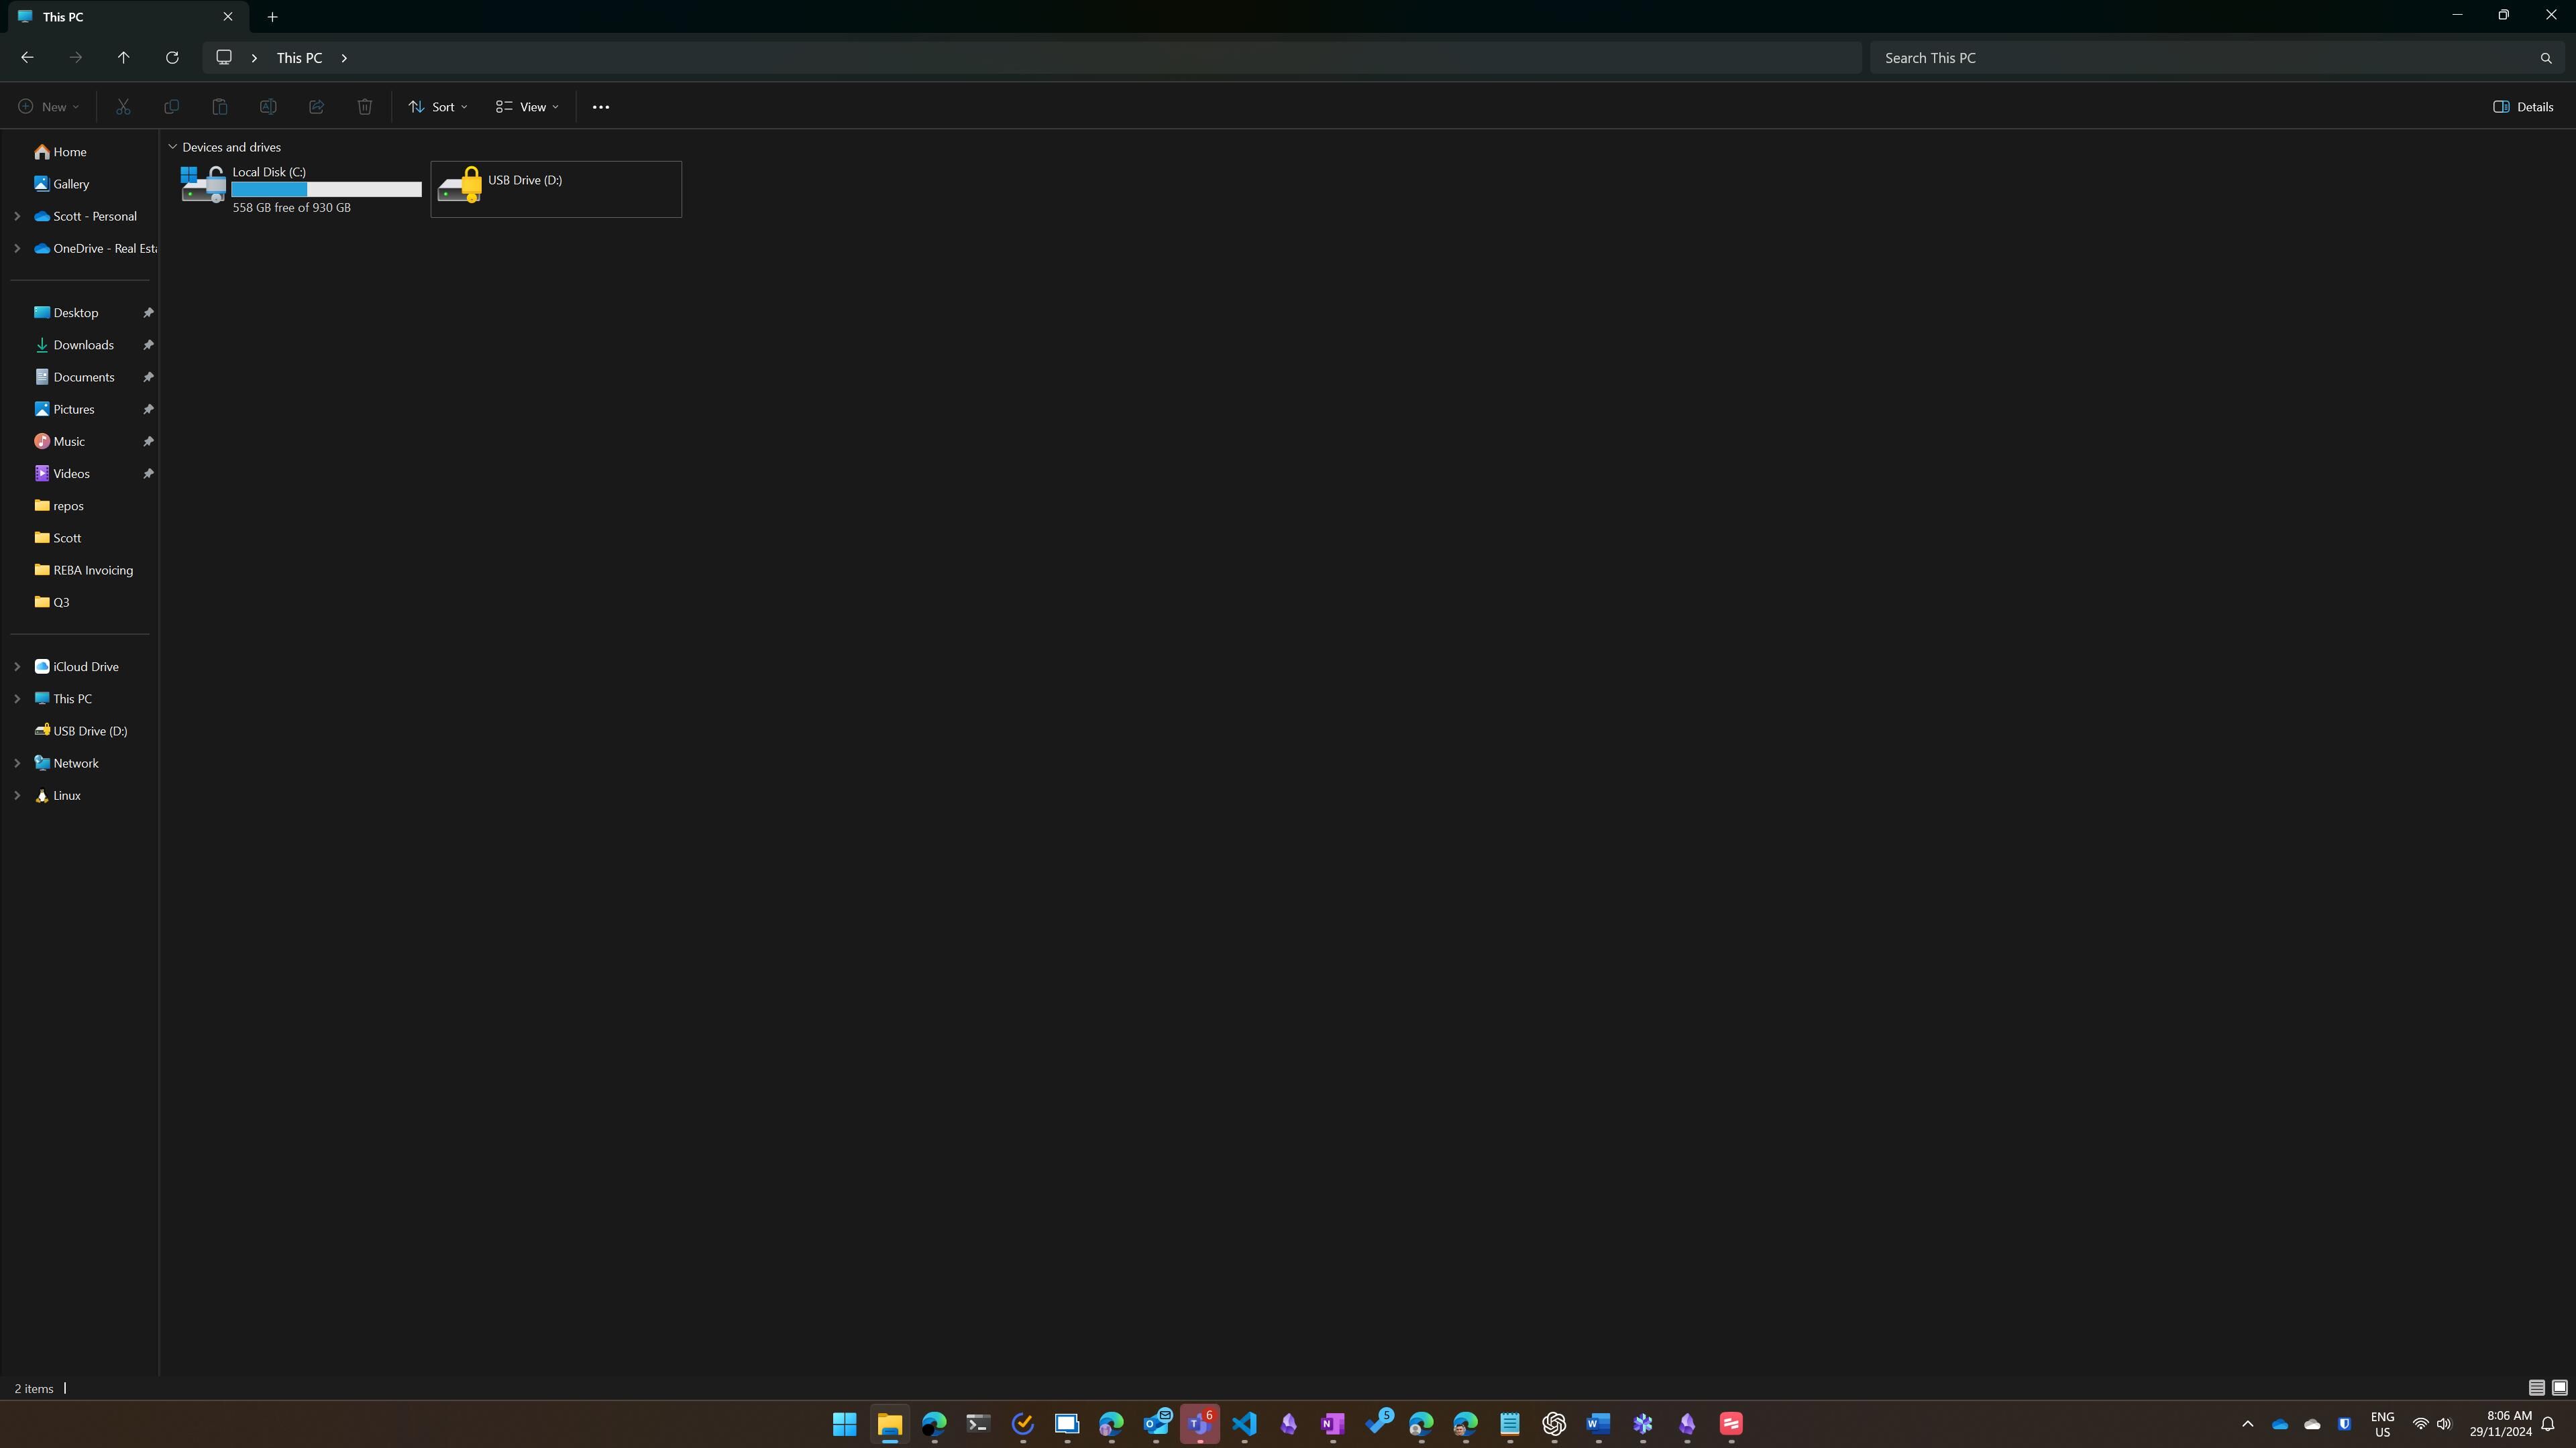Toggle the Details pane
Viewport: 2576px width, 1448px height.
click(2522, 107)
